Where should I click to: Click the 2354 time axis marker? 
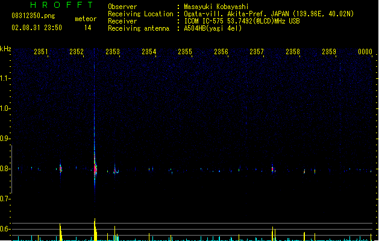[149, 52]
